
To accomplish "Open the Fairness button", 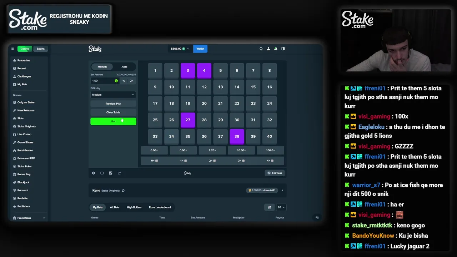I will (x=275, y=173).
